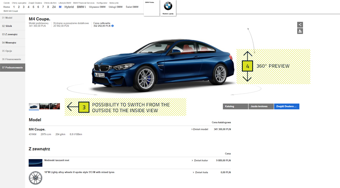Viewport: 340px width, 188px height.
Task: Select the M menu item
Action: coord(60,7)
